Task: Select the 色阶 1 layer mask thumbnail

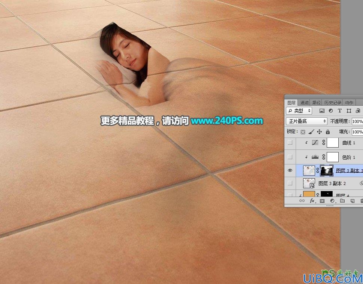Action: (x=333, y=157)
